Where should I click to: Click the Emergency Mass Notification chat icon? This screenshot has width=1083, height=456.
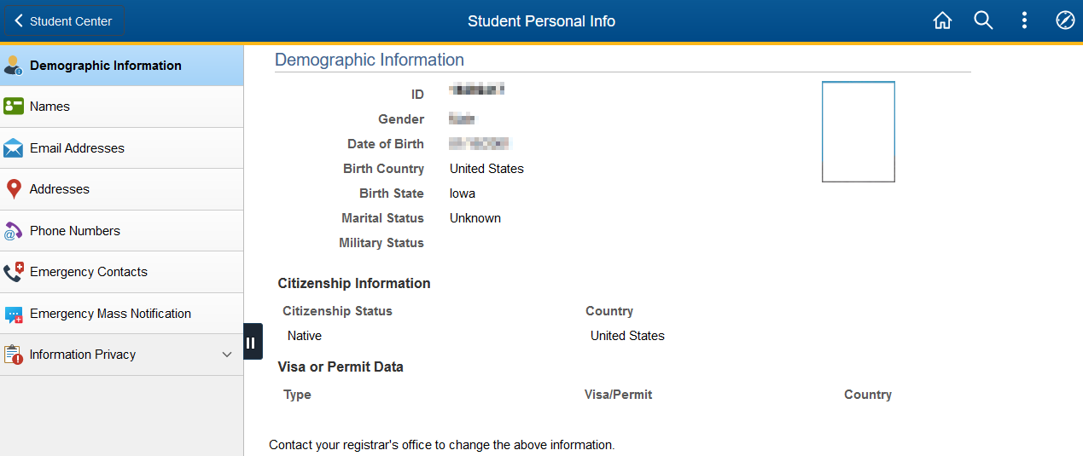(13, 314)
